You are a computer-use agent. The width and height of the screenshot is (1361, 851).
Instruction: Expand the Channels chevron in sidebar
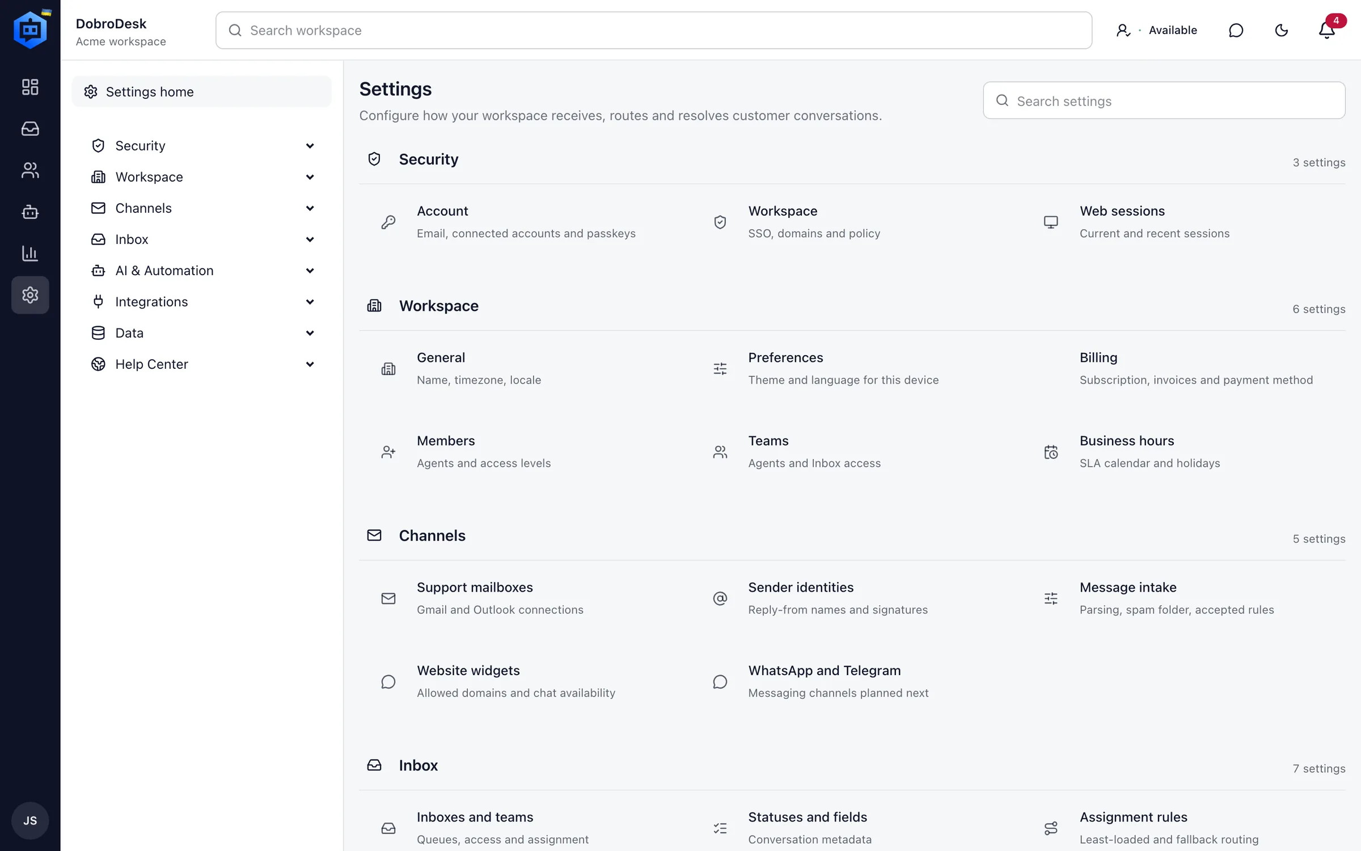point(310,208)
